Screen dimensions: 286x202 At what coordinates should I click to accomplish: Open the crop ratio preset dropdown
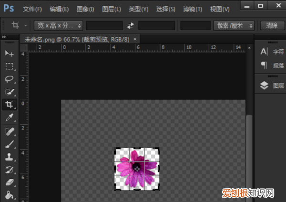click(x=58, y=25)
